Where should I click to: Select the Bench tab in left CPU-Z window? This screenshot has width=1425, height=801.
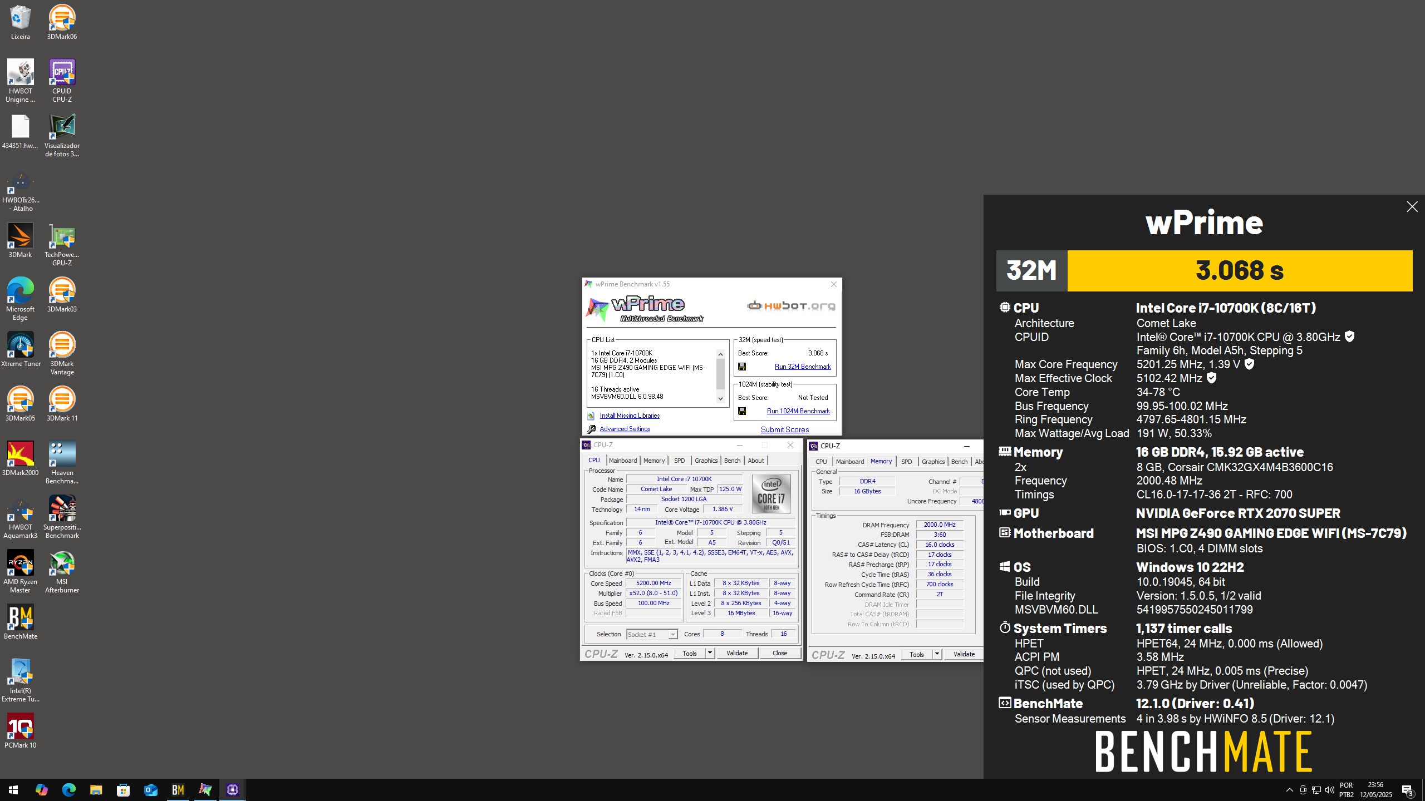(x=732, y=461)
